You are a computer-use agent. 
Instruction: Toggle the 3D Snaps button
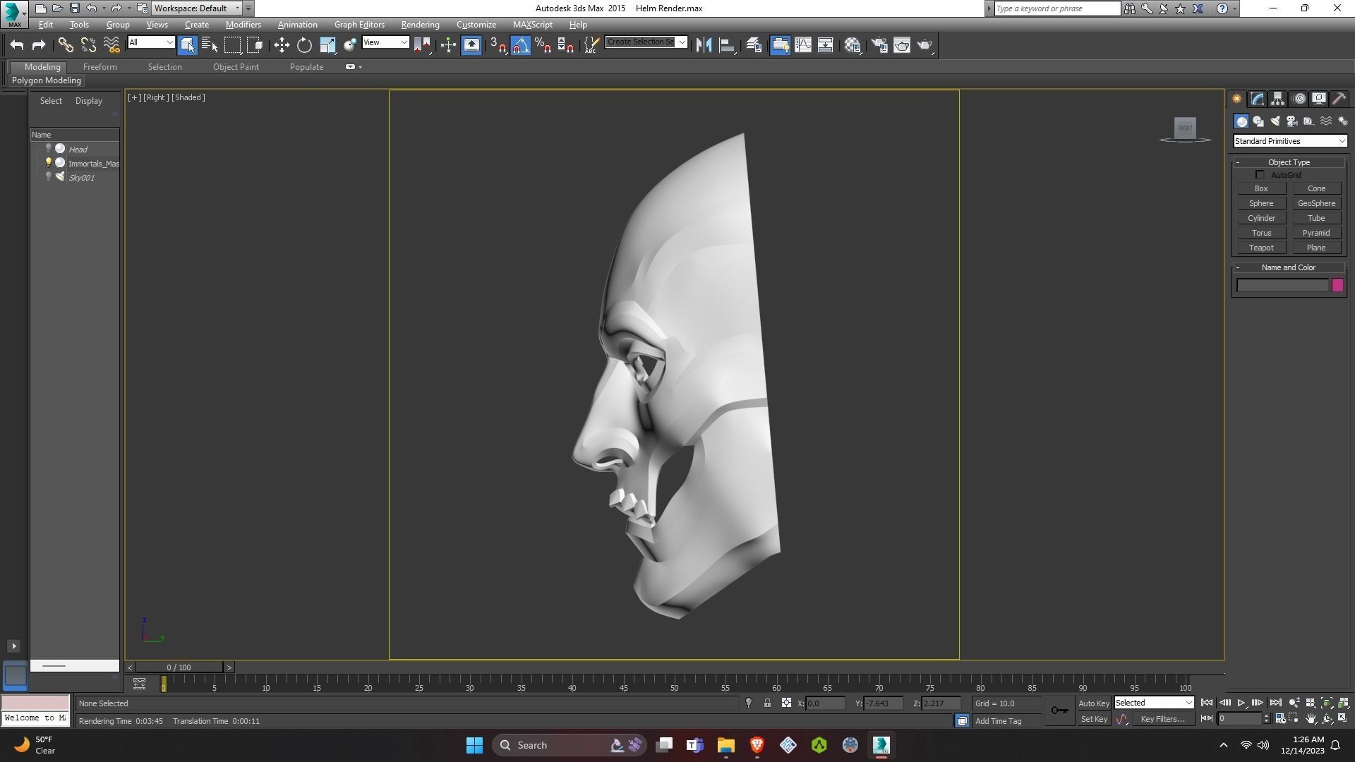(498, 45)
